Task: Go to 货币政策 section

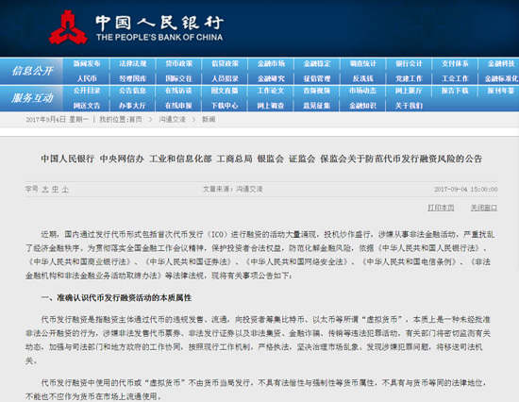Action: click(x=178, y=63)
